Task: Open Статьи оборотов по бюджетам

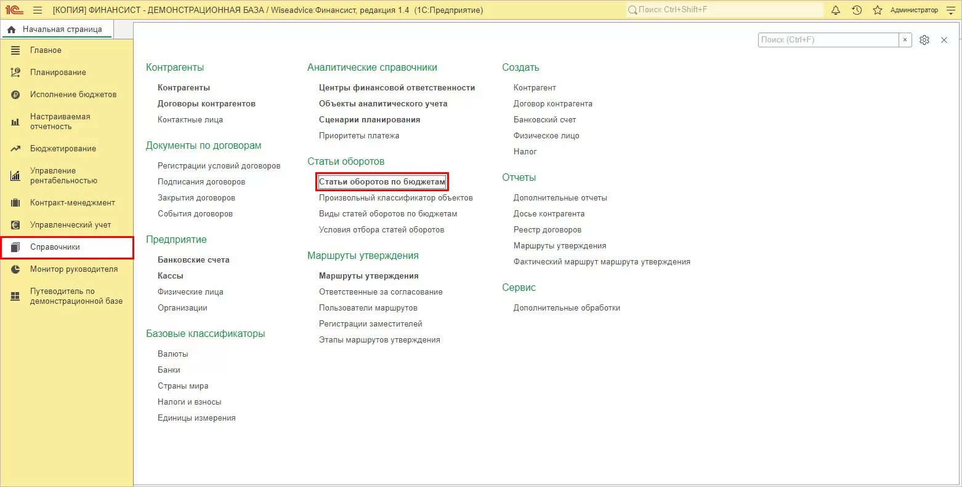Action: coord(382,182)
